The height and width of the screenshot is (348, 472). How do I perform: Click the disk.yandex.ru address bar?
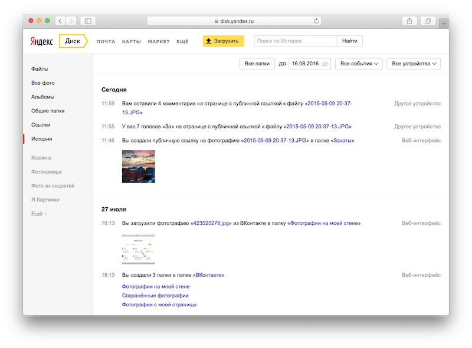click(234, 21)
